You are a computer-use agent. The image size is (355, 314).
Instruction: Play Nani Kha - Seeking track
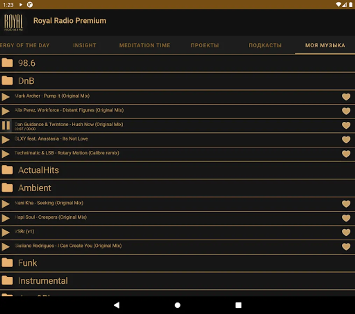tap(6, 204)
